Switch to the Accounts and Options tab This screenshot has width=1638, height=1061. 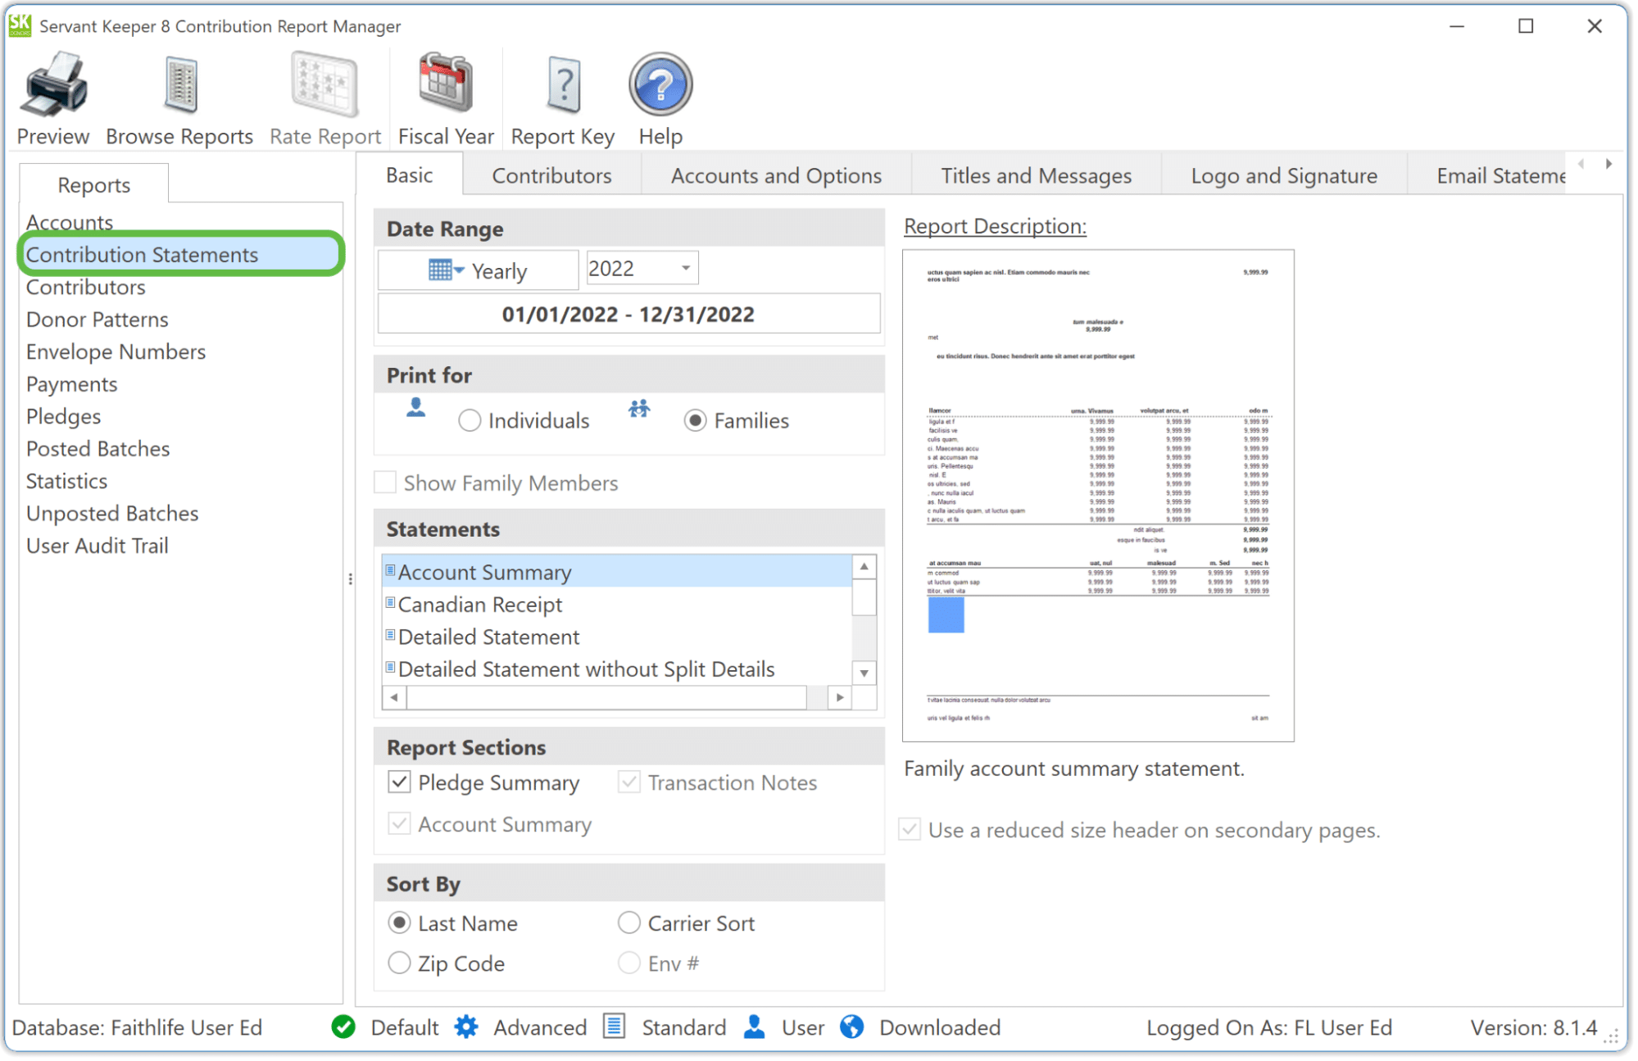point(775,175)
